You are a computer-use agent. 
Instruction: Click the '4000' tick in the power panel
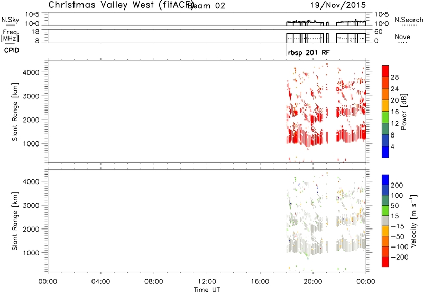(x=31, y=72)
